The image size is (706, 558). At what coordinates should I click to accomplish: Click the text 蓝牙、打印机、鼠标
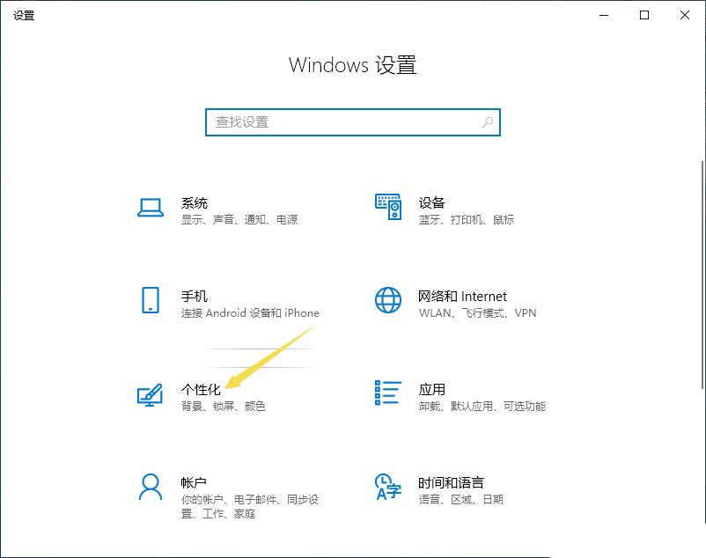click(x=467, y=220)
